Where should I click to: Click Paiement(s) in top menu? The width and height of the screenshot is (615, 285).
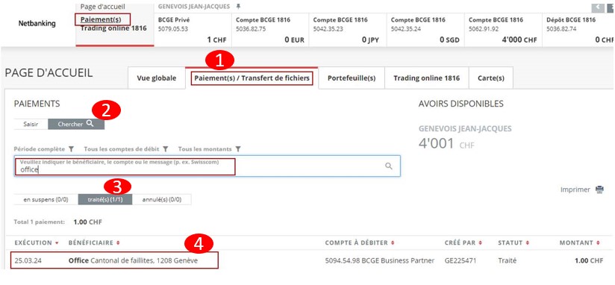[102, 19]
